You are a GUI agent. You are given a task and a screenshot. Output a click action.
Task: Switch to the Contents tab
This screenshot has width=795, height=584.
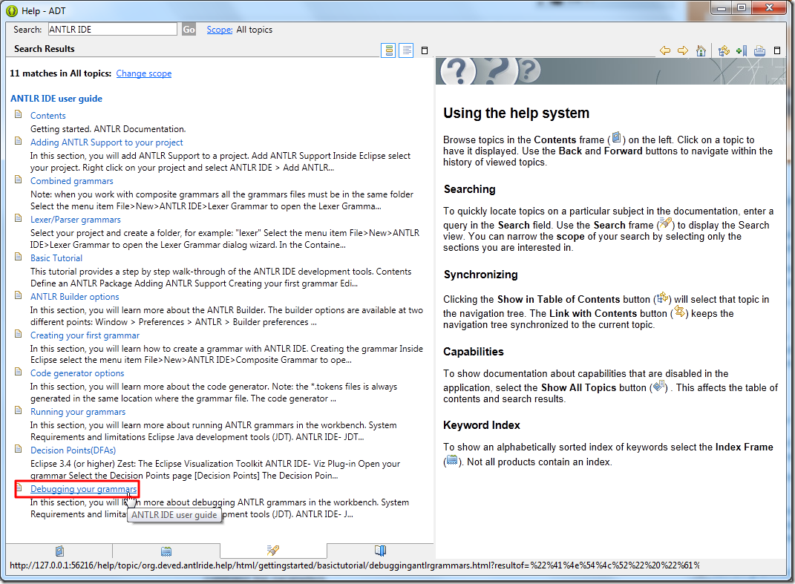pos(59,551)
